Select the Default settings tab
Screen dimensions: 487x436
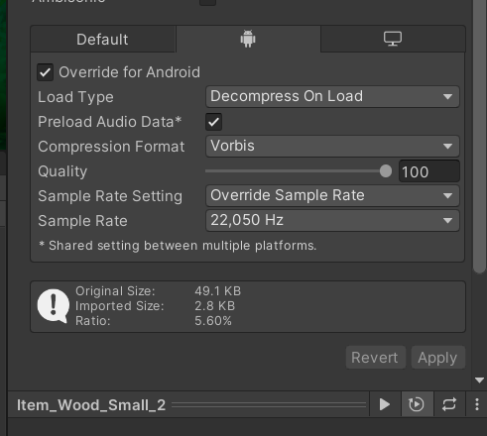coord(103,40)
